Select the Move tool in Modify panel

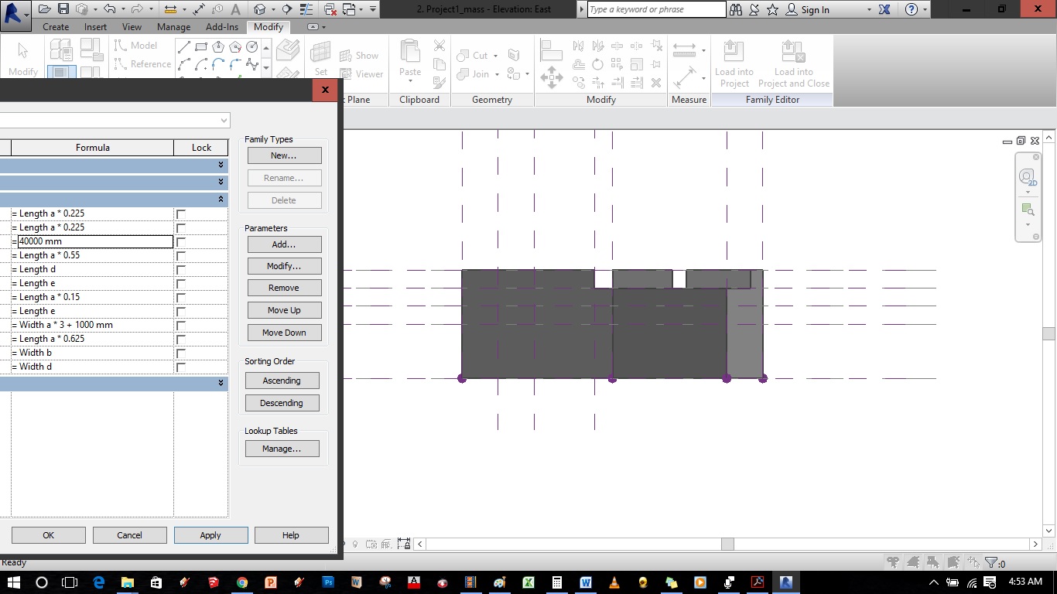click(552, 77)
